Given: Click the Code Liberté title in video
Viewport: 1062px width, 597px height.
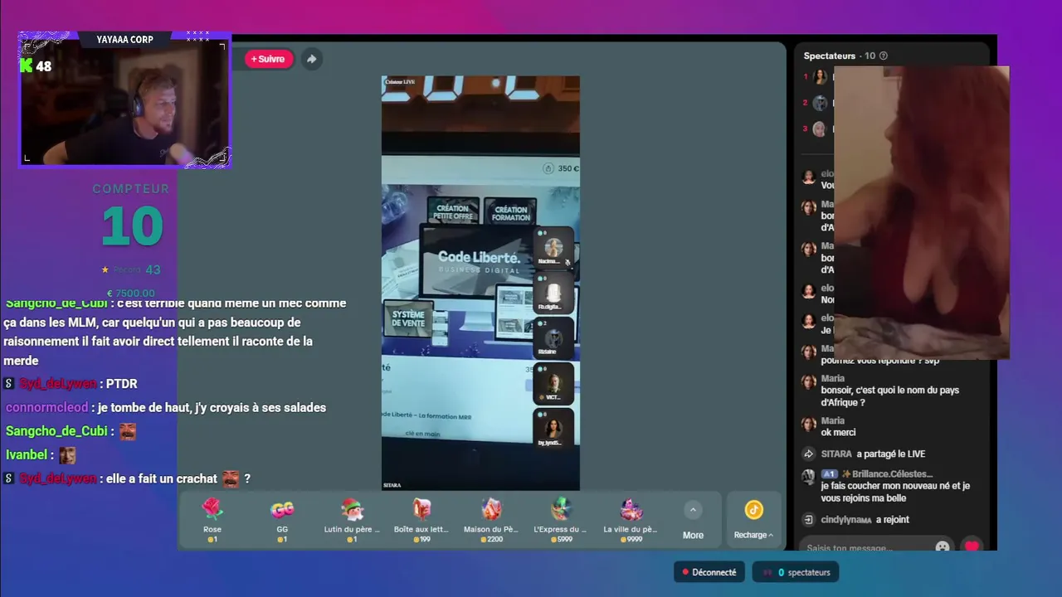Looking at the screenshot, I should (x=479, y=257).
